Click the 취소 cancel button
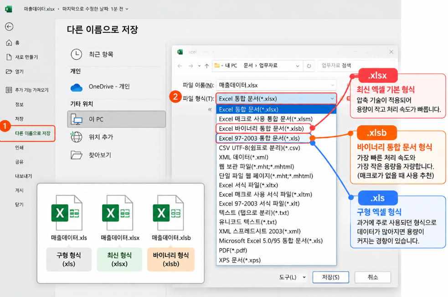 point(372,277)
